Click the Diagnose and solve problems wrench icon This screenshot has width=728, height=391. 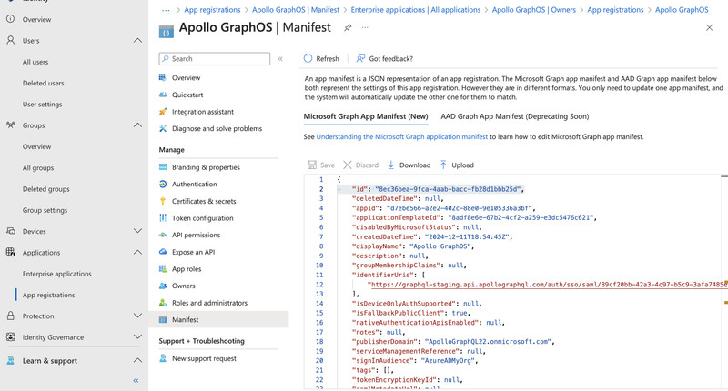point(163,128)
